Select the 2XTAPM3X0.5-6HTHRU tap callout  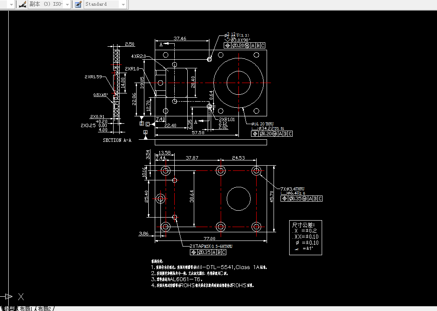pos(211,246)
